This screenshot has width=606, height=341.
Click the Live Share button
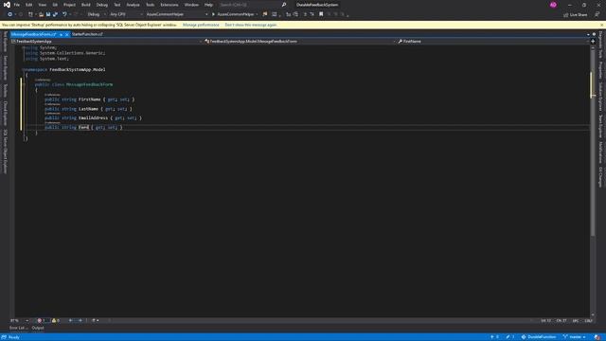coord(576,15)
